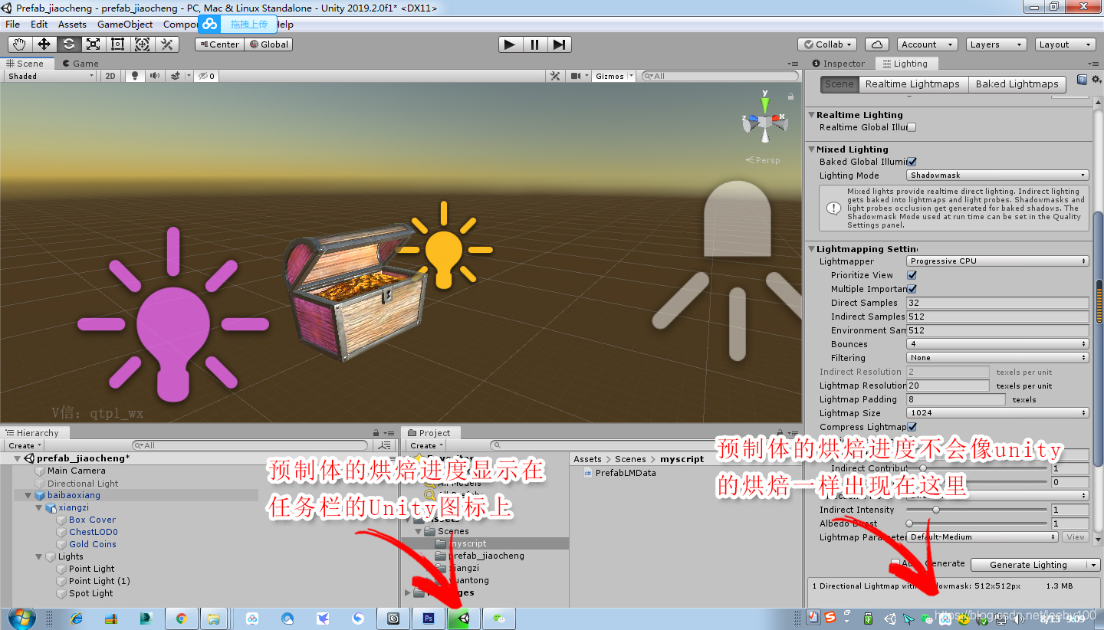The image size is (1104, 630).
Task: Select the Scale tool
Action: pos(94,44)
